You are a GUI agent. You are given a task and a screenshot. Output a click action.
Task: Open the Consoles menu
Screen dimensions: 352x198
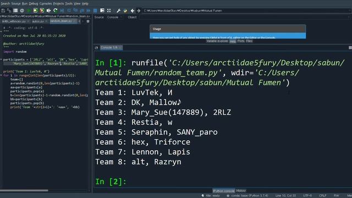(x=46, y=4)
